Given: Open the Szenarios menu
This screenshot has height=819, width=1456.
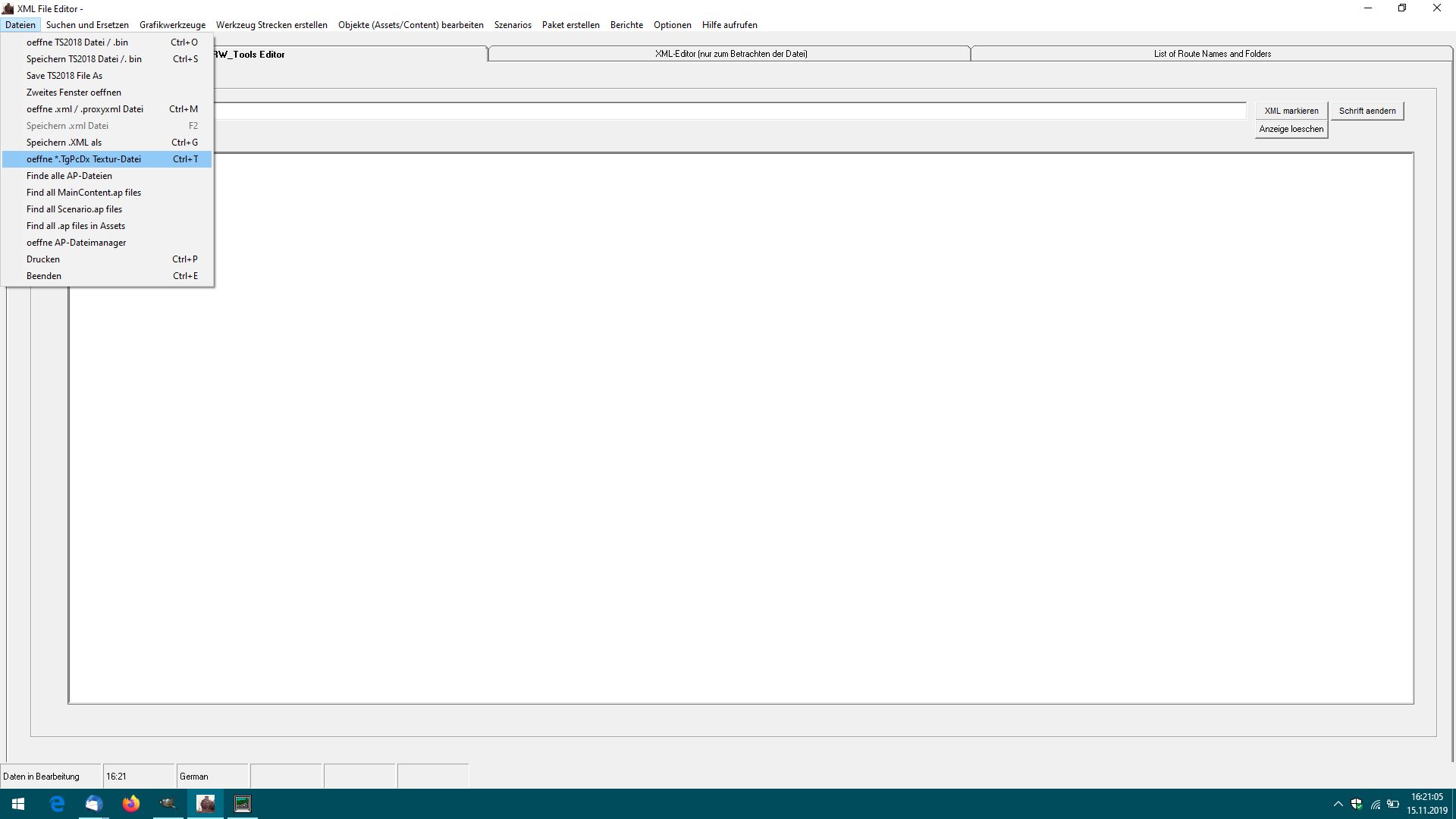Looking at the screenshot, I should point(513,25).
